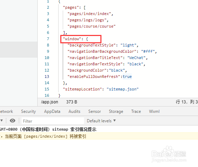The height and width of the screenshot is (167, 198).
Task: Click the sitemap 索引情况提示 console message
Action: (x=74, y=129)
